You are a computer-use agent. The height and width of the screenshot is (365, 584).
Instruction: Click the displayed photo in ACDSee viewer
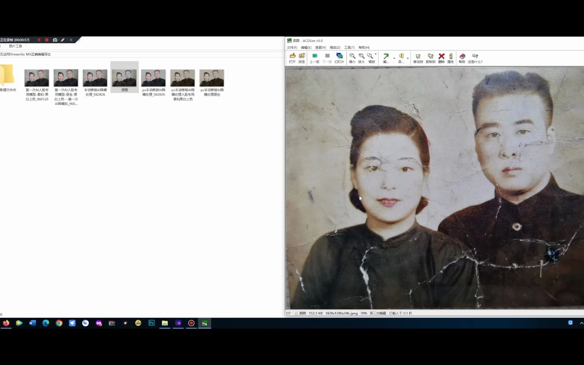pos(435,188)
